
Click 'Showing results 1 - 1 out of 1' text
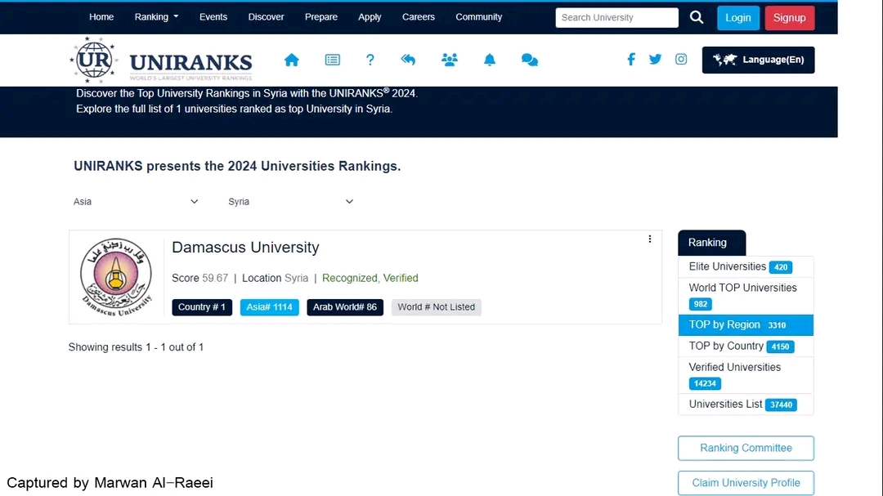click(x=136, y=347)
